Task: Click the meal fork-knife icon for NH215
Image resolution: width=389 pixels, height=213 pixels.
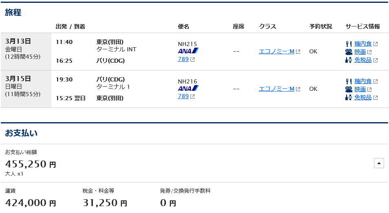Action: [349, 44]
